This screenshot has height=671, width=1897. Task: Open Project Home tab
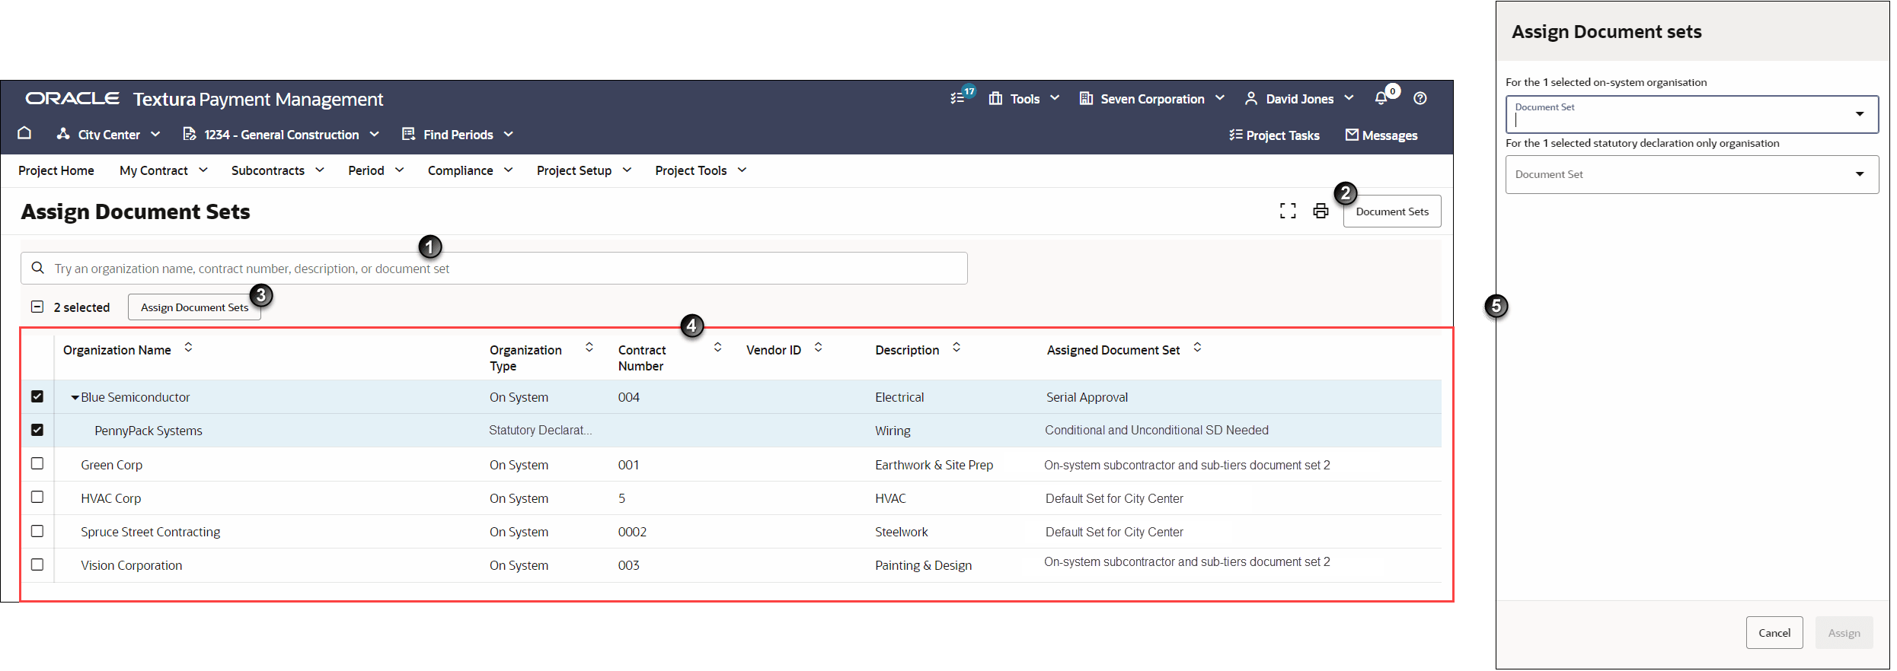pos(56,170)
